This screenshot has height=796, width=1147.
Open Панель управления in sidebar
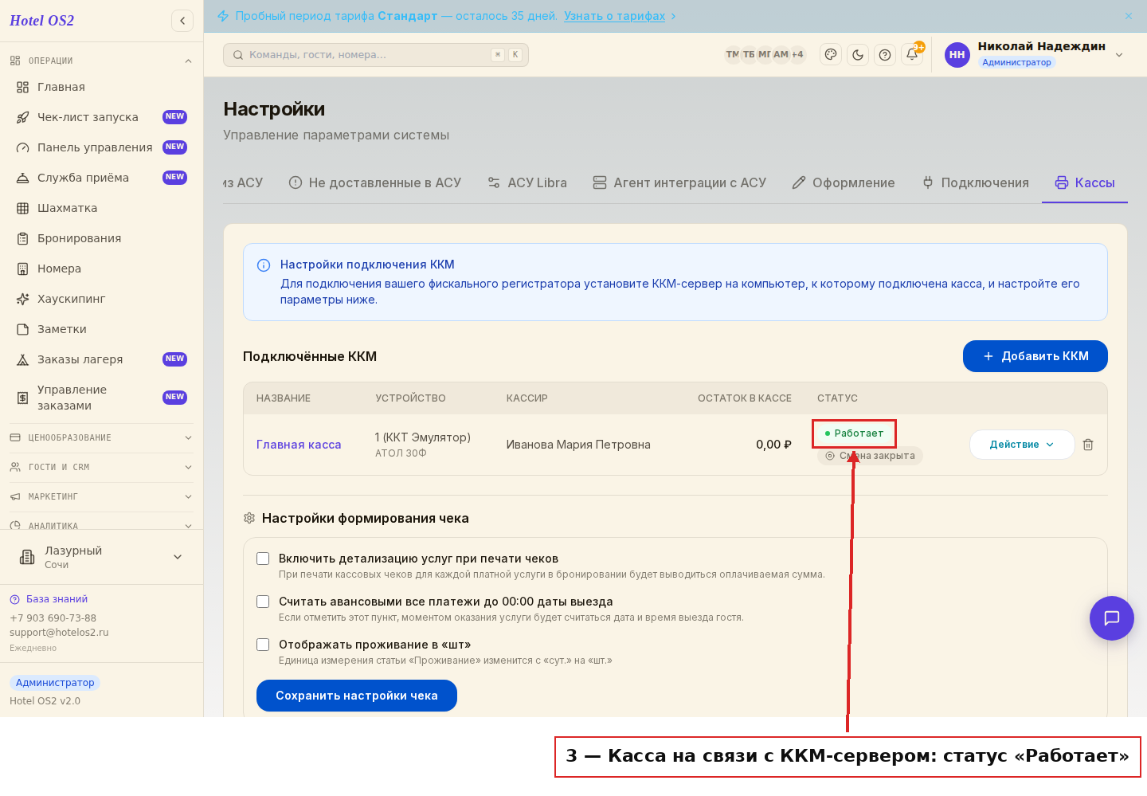coord(102,147)
